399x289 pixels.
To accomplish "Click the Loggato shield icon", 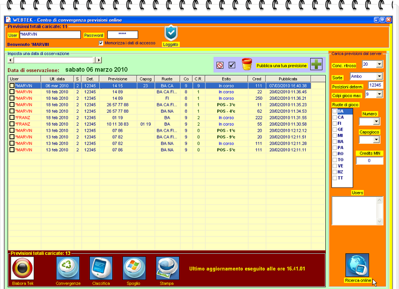I will click(x=171, y=33).
